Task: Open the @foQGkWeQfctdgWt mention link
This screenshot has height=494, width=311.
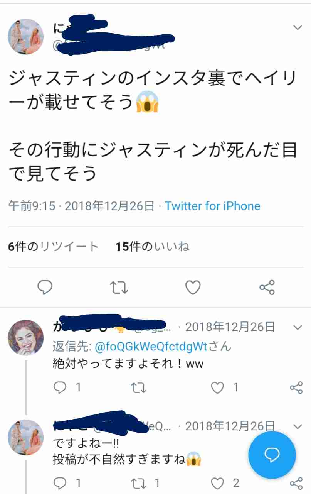Action: (x=151, y=346)
